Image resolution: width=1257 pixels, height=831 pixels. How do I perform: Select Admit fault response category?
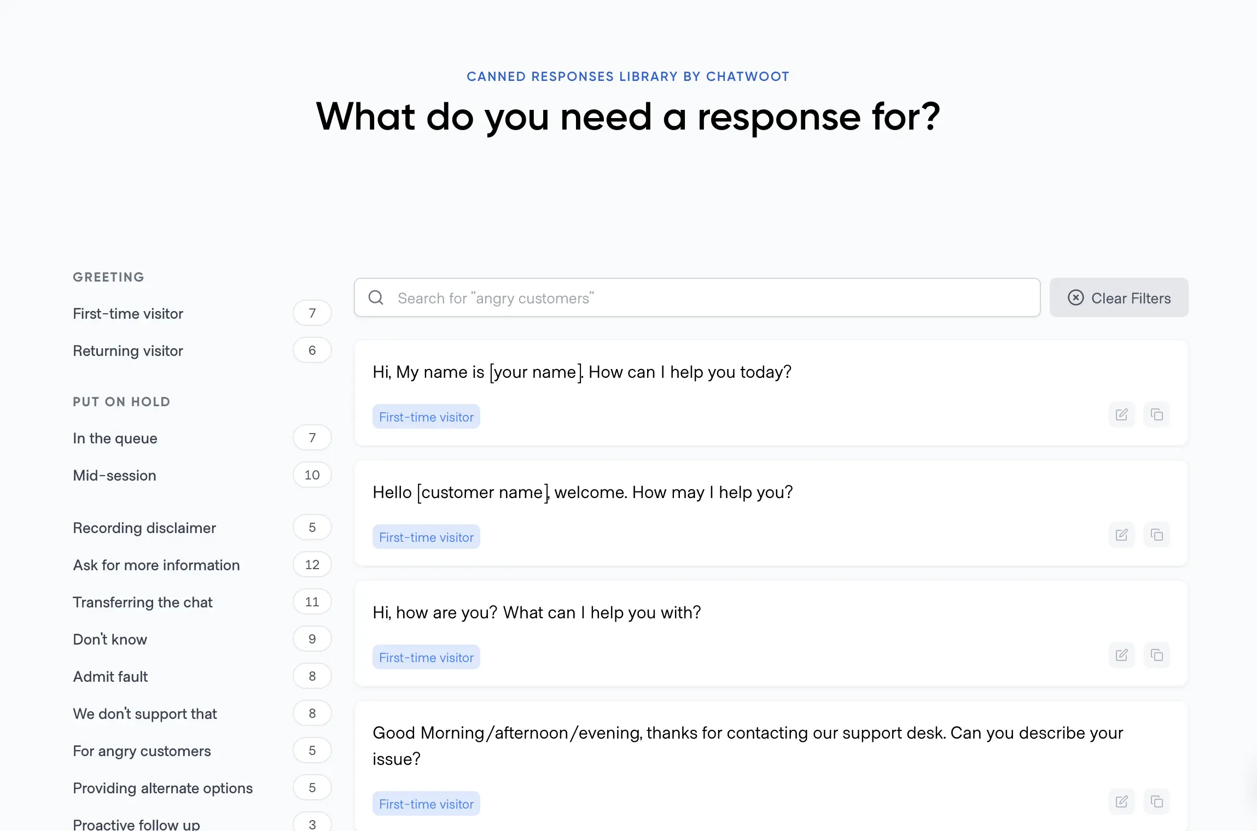pyautogui.click(x=110, y=676)
